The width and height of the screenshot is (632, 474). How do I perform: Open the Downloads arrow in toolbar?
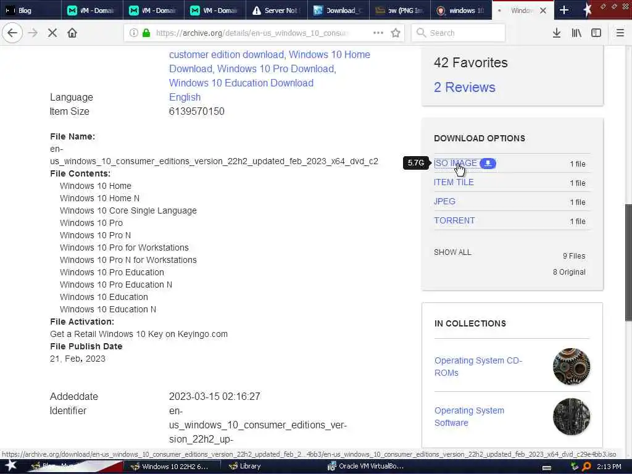pyautogui.click(x=557, y=33)
